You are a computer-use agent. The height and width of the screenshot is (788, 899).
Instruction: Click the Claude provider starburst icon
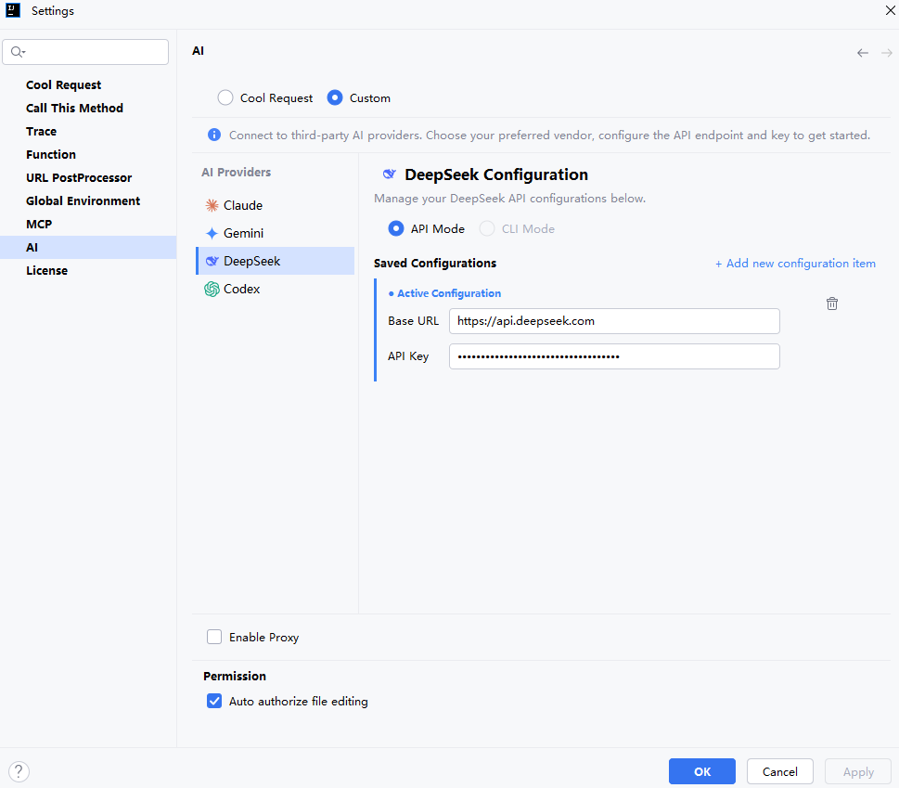pos(212,205)
